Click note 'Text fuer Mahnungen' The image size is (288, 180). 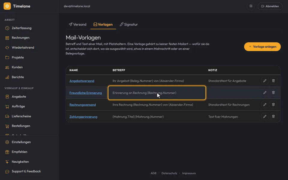(223, 117)
